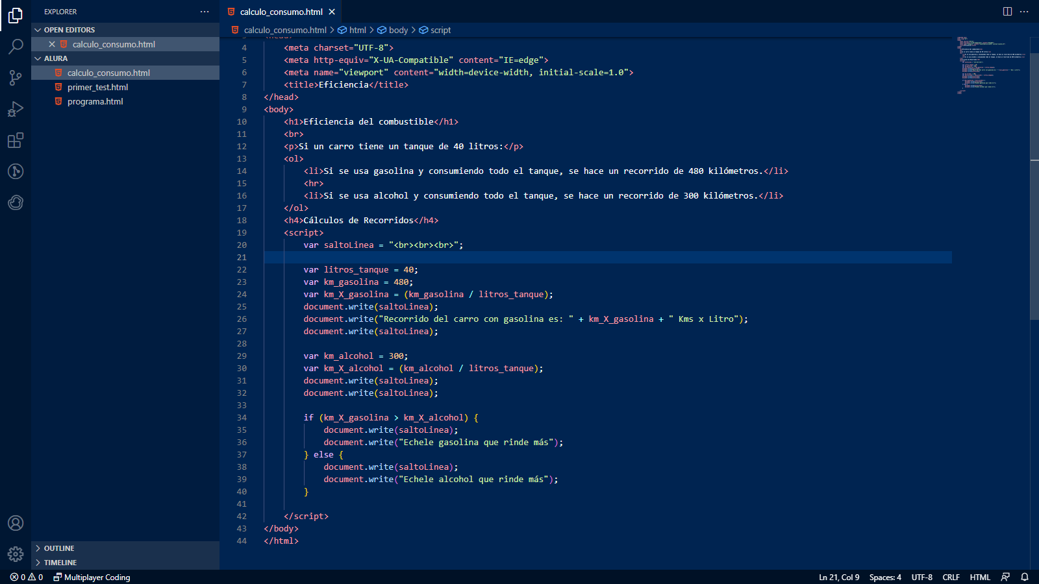Image resolution: width=1039 pixels, height=584 pixels.
Task: Click 'Cálculos de Recorridos' heading text
Action: [358, 220]
